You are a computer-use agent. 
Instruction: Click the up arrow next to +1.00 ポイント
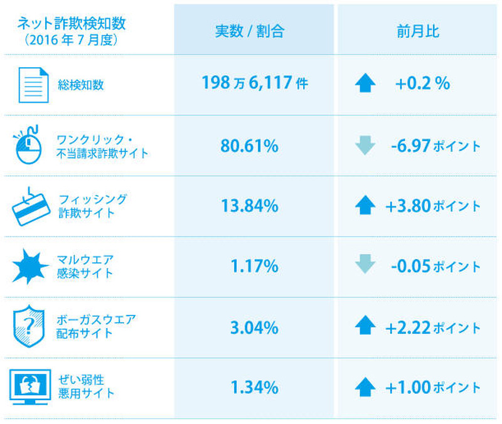[x=365, y=388]
